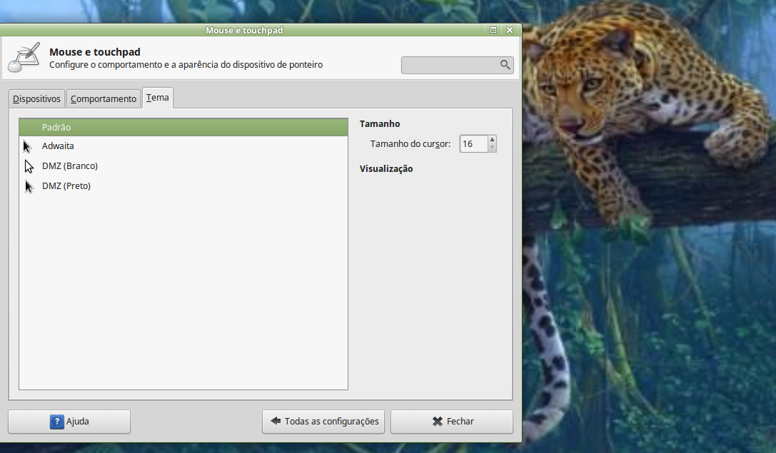
Task: Click the settings search box
Action: pyautogui.click(x=458, y=66)
